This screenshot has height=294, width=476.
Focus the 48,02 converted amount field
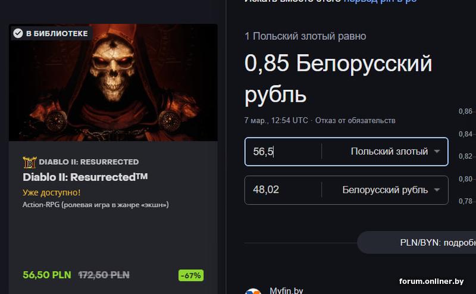(x=283, y=190)
